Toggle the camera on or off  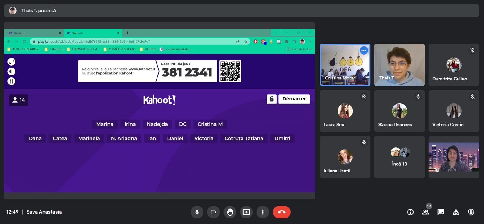tap(213, 212)
